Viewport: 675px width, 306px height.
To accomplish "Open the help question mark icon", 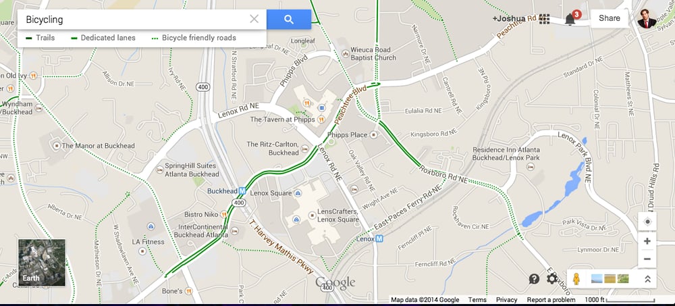I will coord(534,279).
